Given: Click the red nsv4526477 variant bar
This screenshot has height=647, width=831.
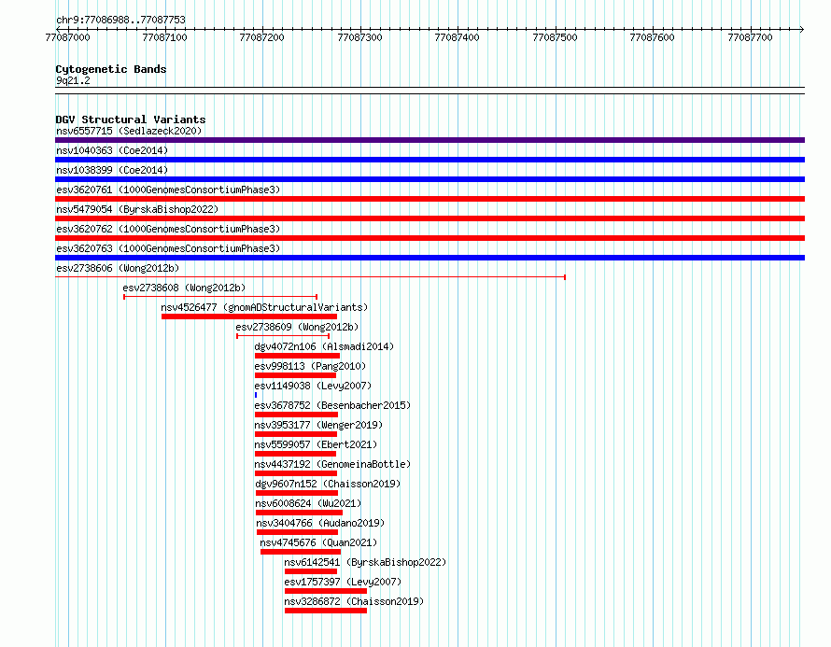Looking at the screenshot, I should (x=249, y=316).
